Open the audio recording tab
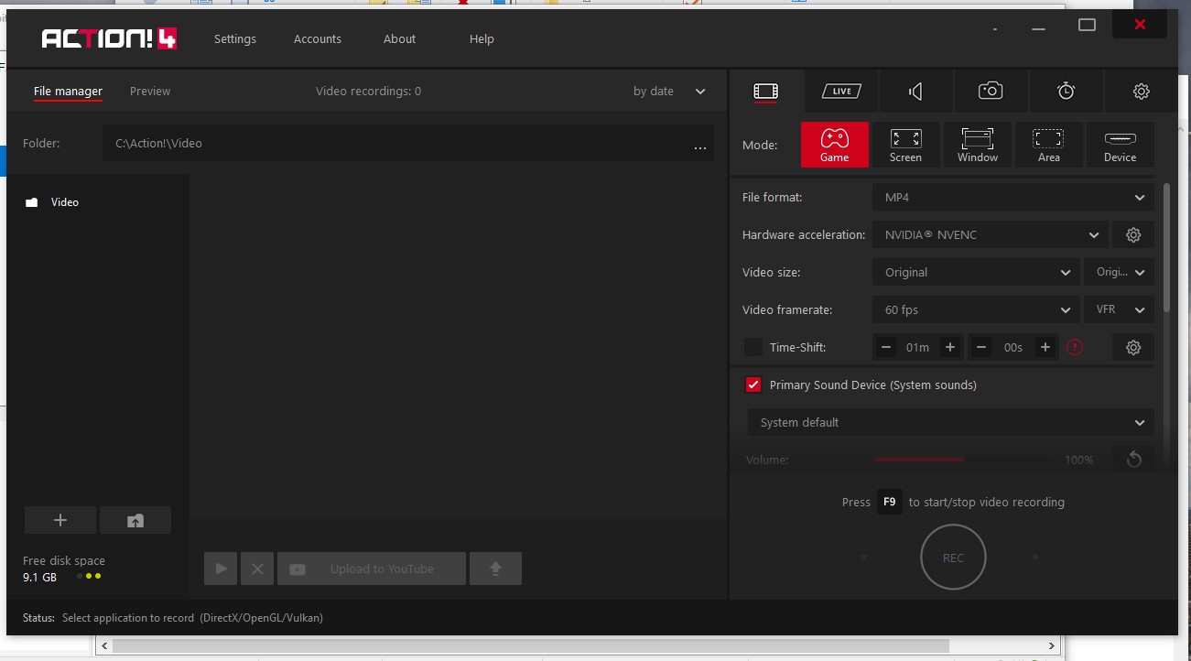Viewport: 1191px width, 661px height. tap(915, 91)
